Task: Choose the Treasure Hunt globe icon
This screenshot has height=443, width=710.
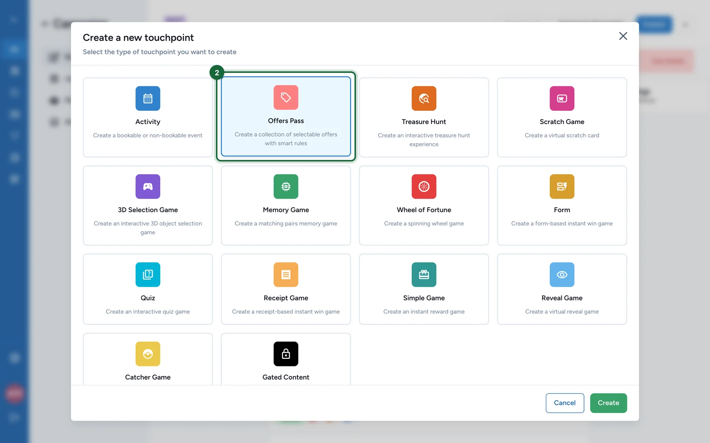Action: [424, 98]
